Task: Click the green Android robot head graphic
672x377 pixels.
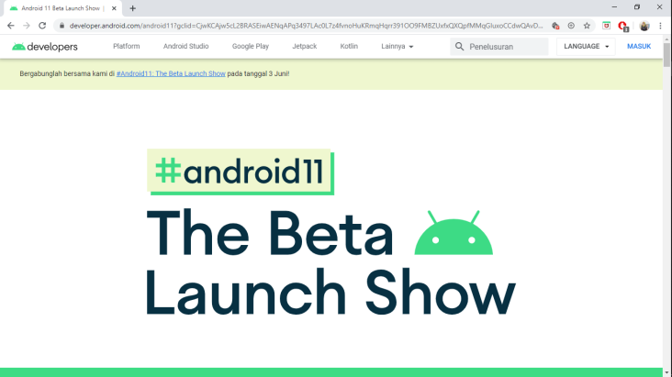Action: [x=454, y=233]
